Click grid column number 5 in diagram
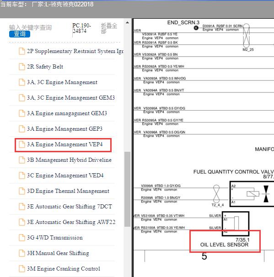This screenshot has height=277, width=274. (204, 256)
